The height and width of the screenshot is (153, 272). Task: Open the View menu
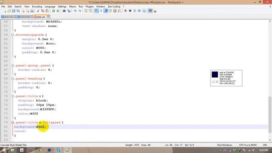pyautogui.click(x=27, y=6)
